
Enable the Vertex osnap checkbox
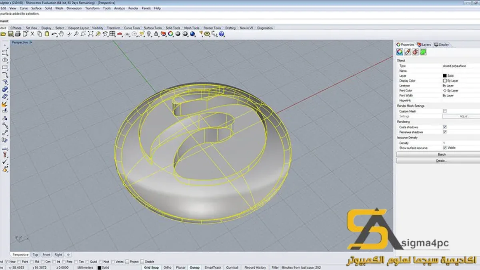pos(113,261)
